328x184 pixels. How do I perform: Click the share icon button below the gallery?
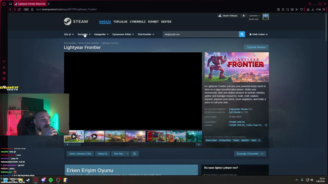point(135,154)
